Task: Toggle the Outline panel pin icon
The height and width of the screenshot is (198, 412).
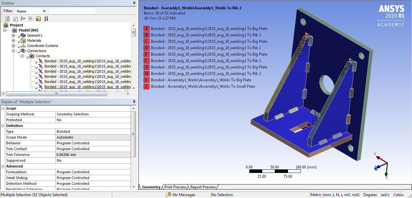Action: point(133,3)
